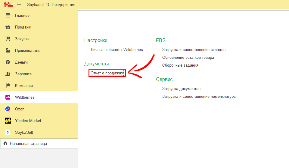Screen dimensions: 289x168
Task: Click the Wildberries WB icon
Action: [x=8, y=97]
